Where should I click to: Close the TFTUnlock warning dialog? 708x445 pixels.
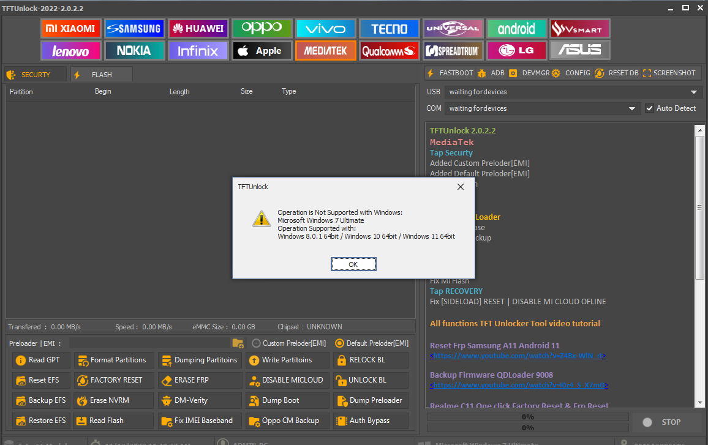(x=460, y=187)
